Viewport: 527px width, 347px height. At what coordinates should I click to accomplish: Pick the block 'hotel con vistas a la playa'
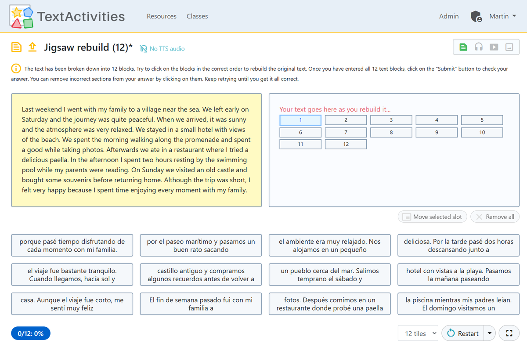point(458,275)
